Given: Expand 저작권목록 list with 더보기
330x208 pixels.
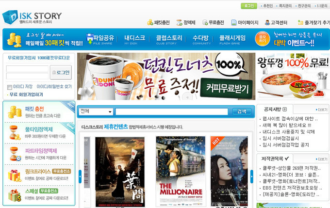Looking at the screenshot, I should 322,159.
